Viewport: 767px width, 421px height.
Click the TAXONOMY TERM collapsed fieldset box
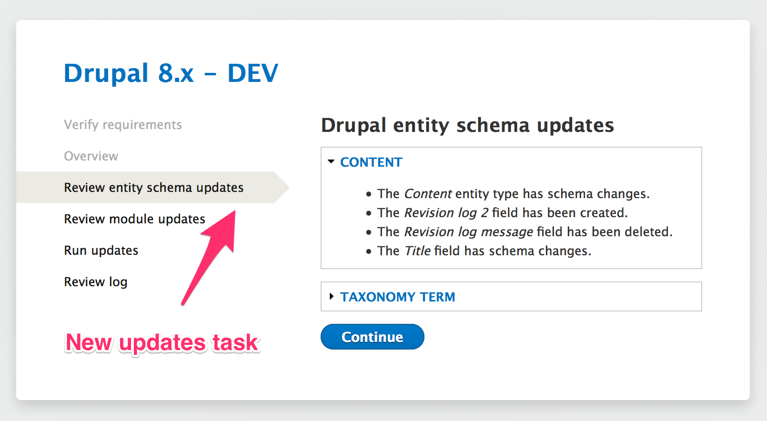click(x=511, y=297)
